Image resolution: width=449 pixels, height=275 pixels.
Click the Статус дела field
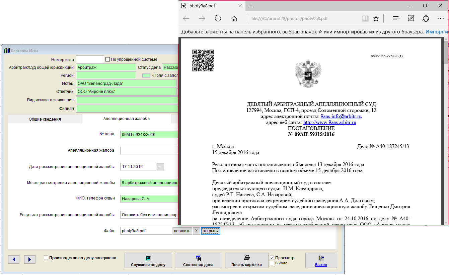(170, 67)
